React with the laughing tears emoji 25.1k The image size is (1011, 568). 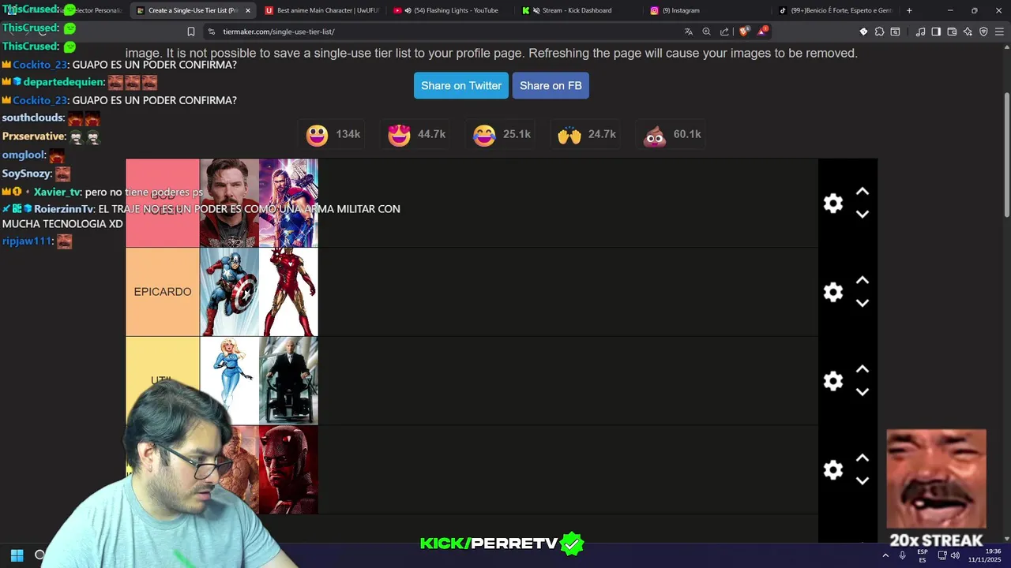pos(502,134)
